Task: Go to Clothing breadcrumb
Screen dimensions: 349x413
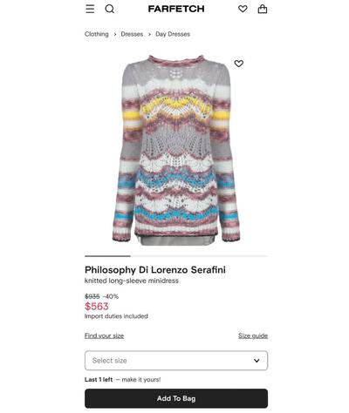Action: (x=97, y=34)
